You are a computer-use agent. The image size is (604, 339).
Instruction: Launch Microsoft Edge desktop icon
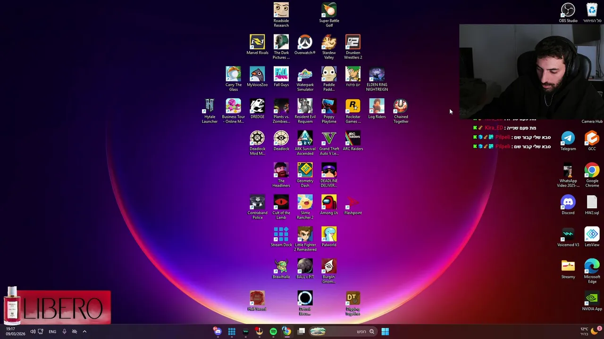[592, 271]
